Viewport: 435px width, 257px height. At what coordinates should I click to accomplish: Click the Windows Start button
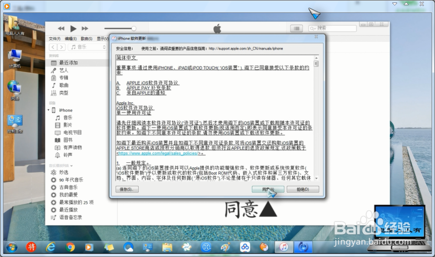click(x=12, y=247)
